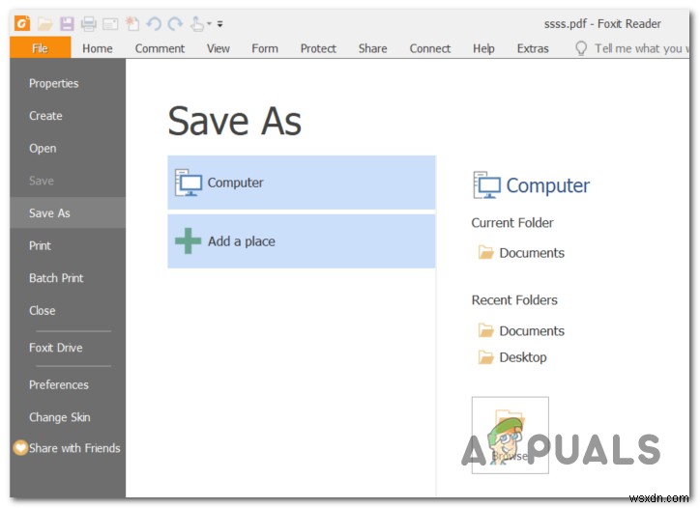Screen dimensions: 700x508
Task: Click the Foxit Reader logo icon
Action: point(22,23)
